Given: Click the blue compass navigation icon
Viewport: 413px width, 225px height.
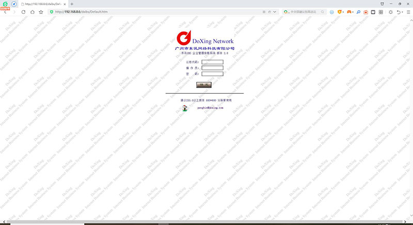Looking at the screenshot, I should click(x=14, y=4).
